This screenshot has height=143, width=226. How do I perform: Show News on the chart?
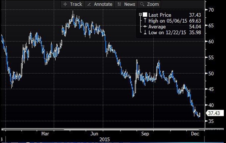point(127,4)
